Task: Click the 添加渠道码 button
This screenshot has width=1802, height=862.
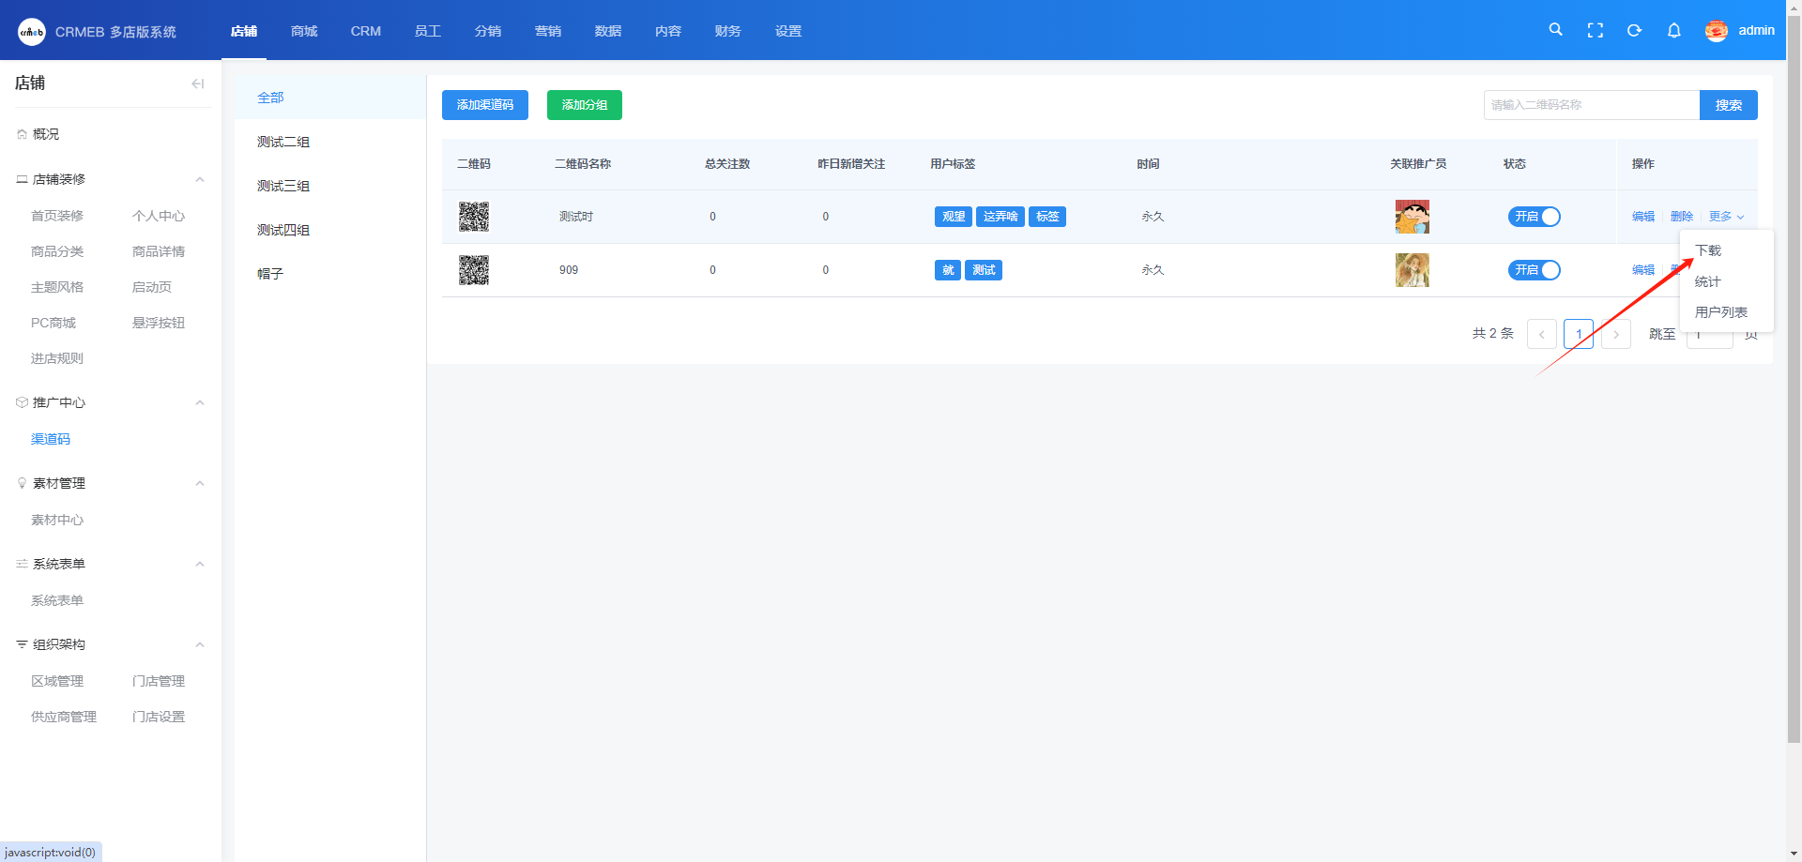Action: pyautogui.click(x=484, y=105)
